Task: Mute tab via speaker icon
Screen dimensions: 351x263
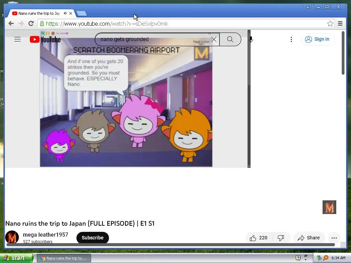Action: pos(65,13)
